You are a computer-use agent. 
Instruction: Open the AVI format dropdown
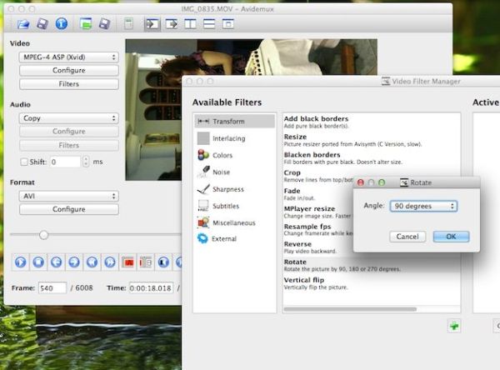point(68,196)
